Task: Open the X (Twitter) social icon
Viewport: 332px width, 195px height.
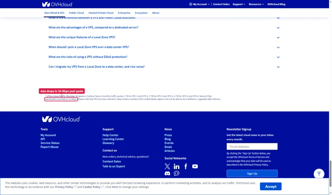Action: [x=167, y=166]
